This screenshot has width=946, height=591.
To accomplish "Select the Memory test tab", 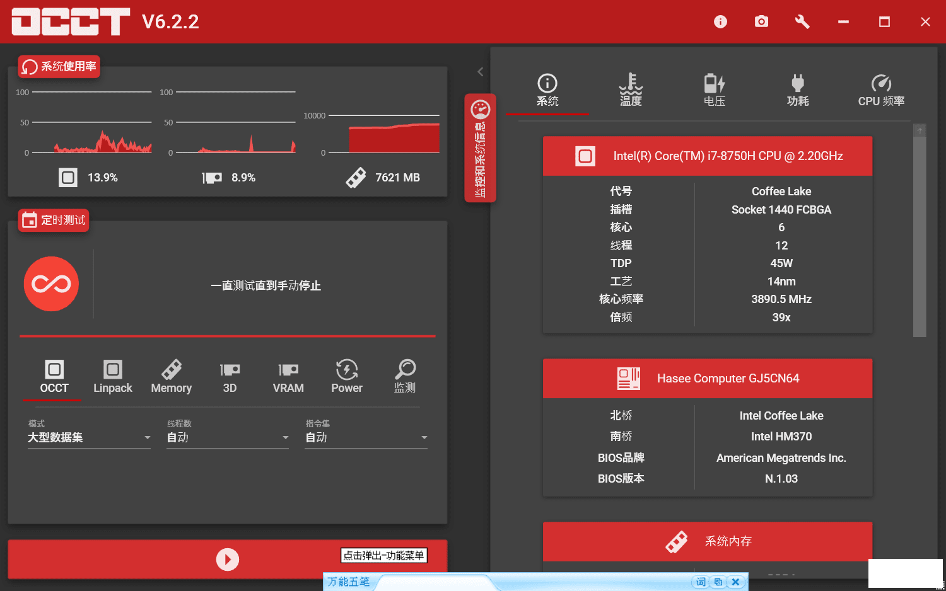I will click(171, 377).
